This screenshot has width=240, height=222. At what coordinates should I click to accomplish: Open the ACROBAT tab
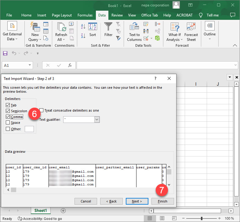[184, 15]
